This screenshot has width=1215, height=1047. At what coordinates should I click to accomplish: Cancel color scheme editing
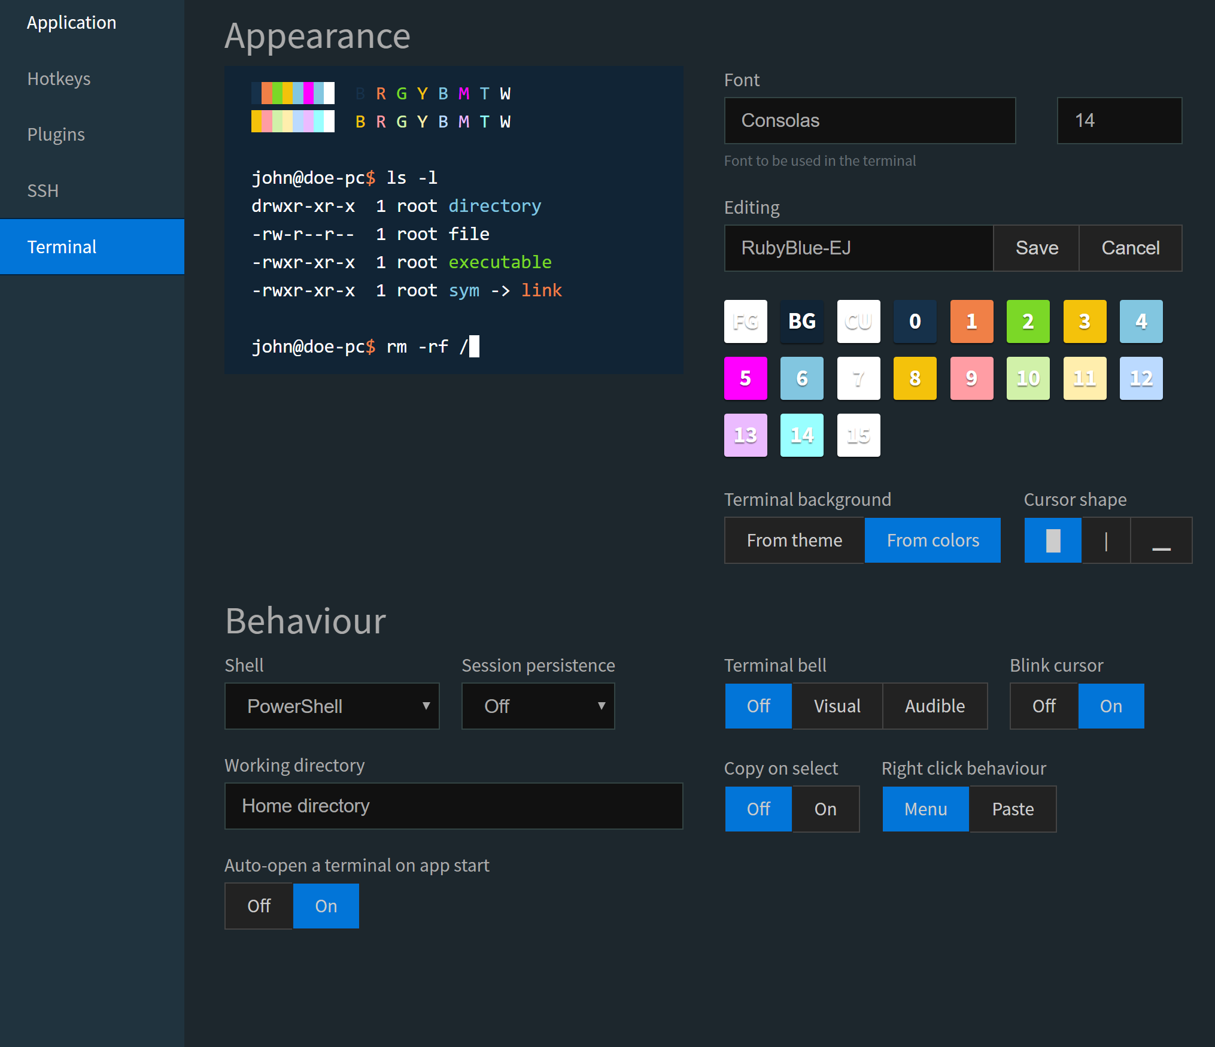coord(1131,248)
